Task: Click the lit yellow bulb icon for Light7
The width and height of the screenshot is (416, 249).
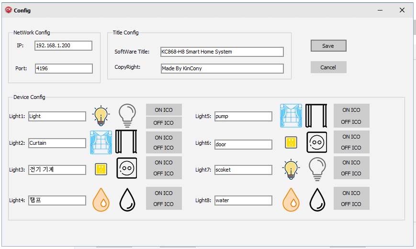Action: [x=291, y=169]
